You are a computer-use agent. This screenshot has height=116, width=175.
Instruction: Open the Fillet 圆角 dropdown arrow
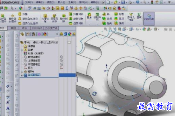(x=89, y=24)
